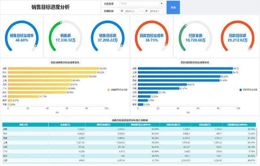Viewport: 260px width, 166px height.
Task: Click the 回款目标完成率 36.73% gauge handle
Action: [x=166, y=45]
